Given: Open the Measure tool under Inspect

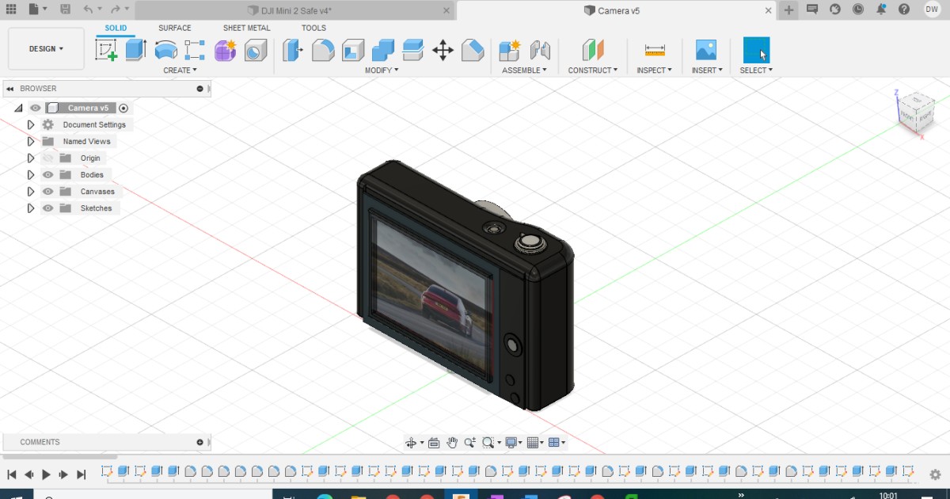Looking at the screenshot, I should (x=654, y=49).
